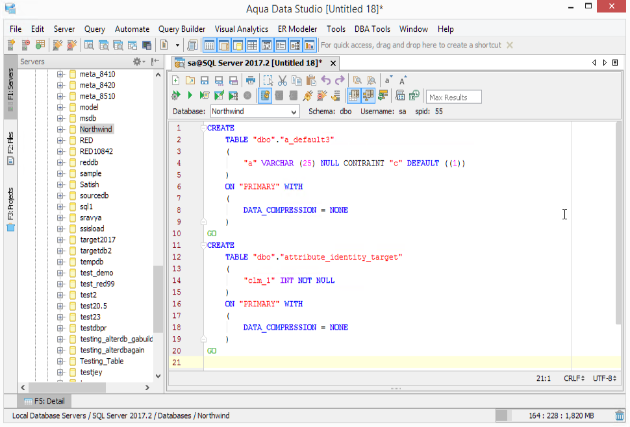Viewport: 630px width, 427px height.
Task: Click the Print icon in editor toolbar
Action: (251, 80)
